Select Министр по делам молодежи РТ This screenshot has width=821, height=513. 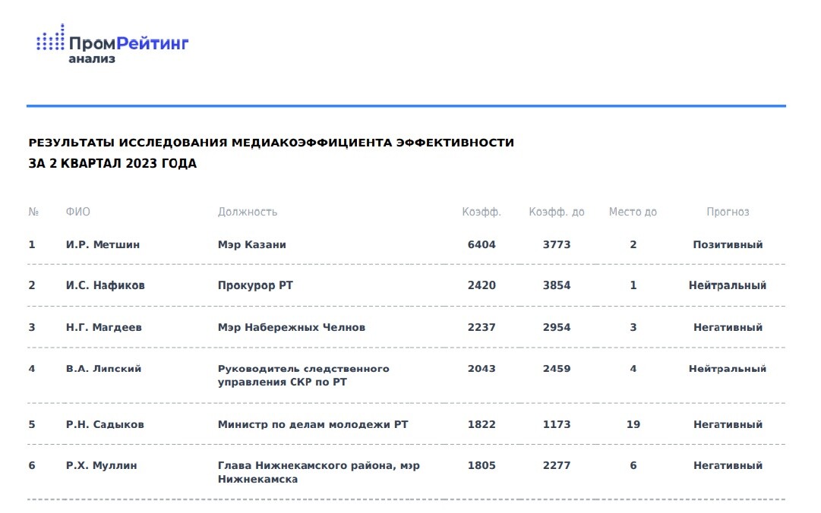[313, 424]
